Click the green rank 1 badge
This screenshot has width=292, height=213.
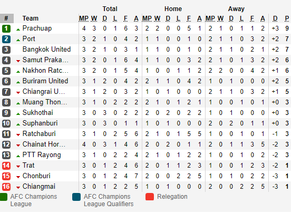[x=6, y=28]
